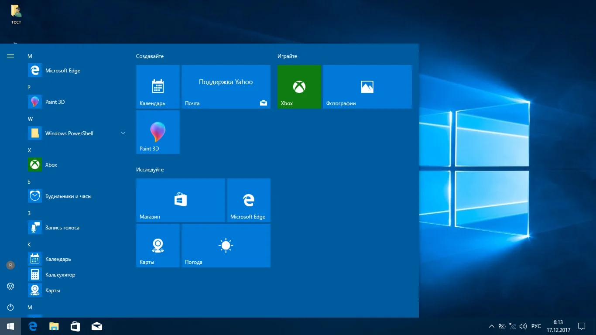The height and width of the screenshot is (335, 596).
Task: Expand the Start menu hamburger navigation
Action: click(x=10, y=56)
